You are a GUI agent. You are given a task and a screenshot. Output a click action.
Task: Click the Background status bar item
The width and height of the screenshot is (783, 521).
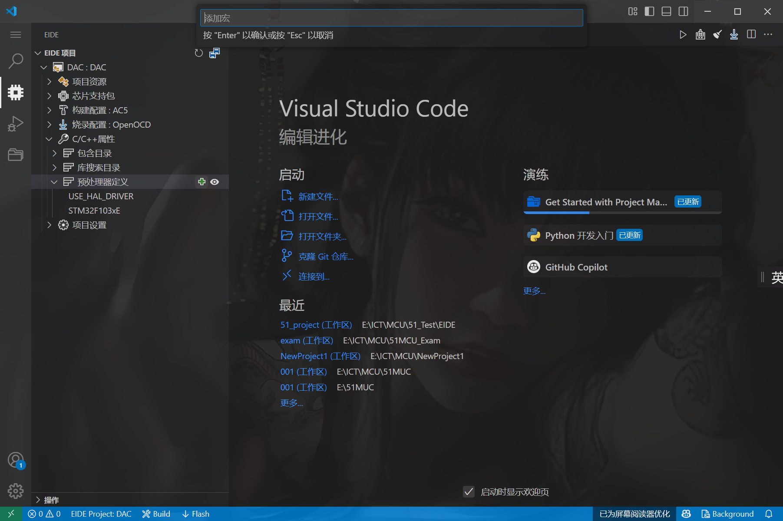point(728,514)
